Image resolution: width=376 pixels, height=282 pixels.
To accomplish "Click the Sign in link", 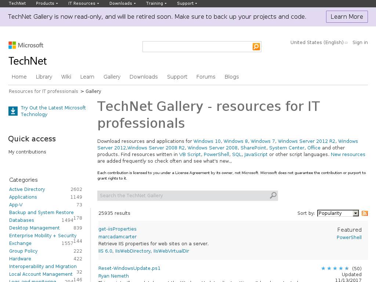I will coord(360,43).
